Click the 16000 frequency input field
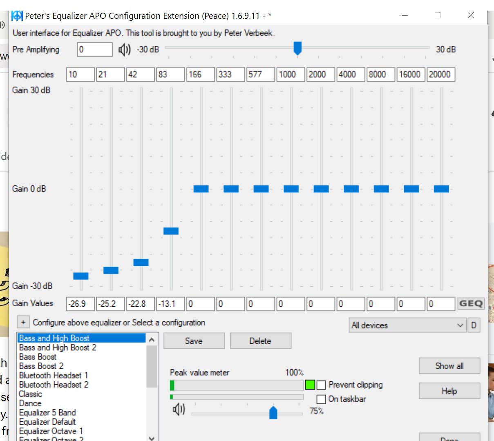494x441 pixels. [x=411, y=74]
